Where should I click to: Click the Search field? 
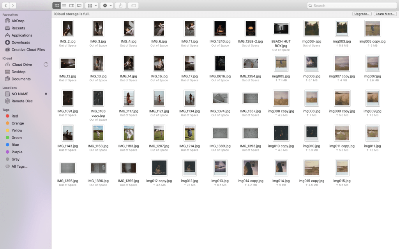tap(351, 5)
